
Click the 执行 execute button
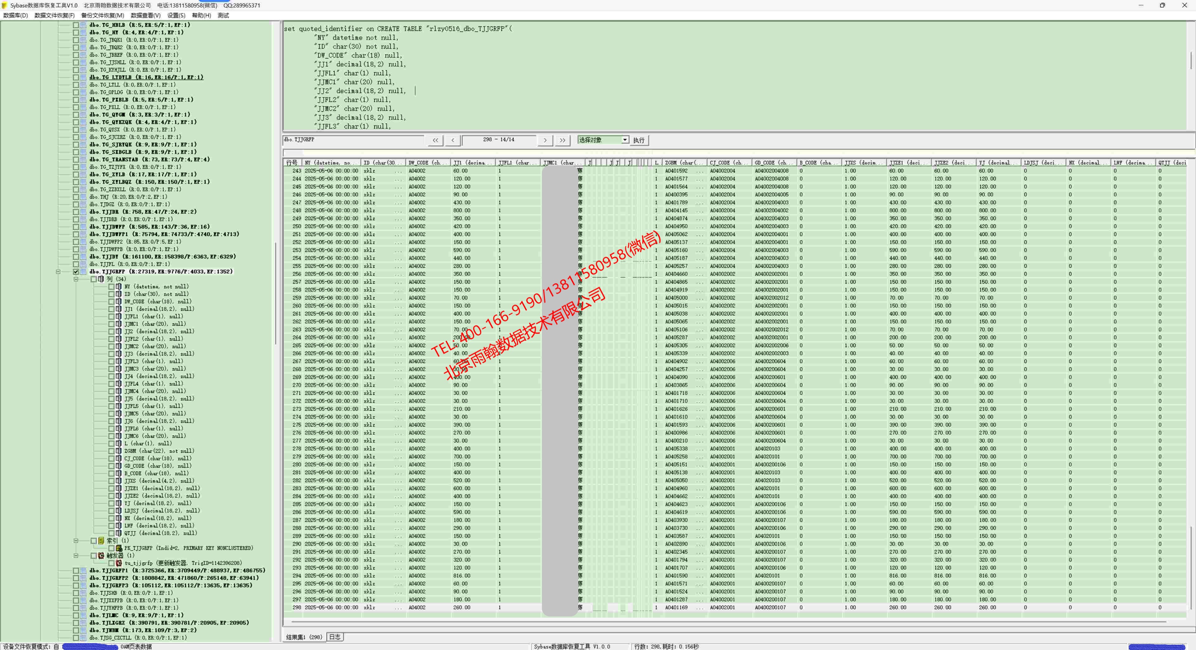[x=639, y=140]
